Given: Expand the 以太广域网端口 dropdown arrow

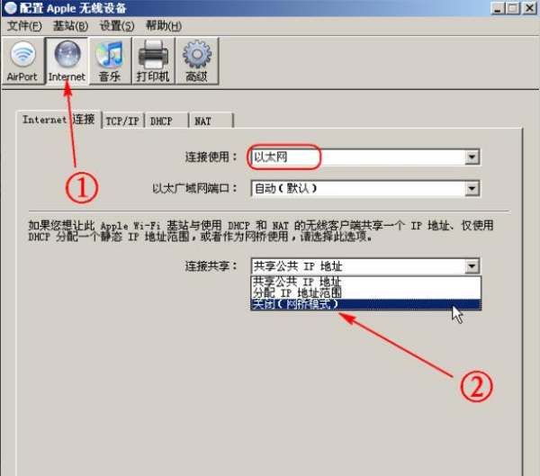Looking at the screenshot, I should tap(472, 188).
